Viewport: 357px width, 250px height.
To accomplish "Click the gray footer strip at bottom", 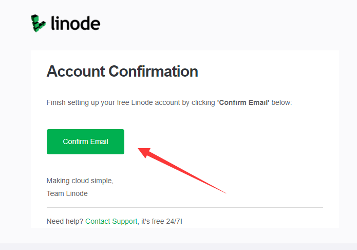I will (x=179, y=246).
